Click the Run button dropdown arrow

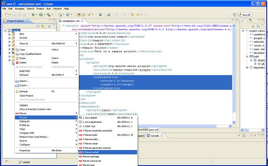point(44,15)
